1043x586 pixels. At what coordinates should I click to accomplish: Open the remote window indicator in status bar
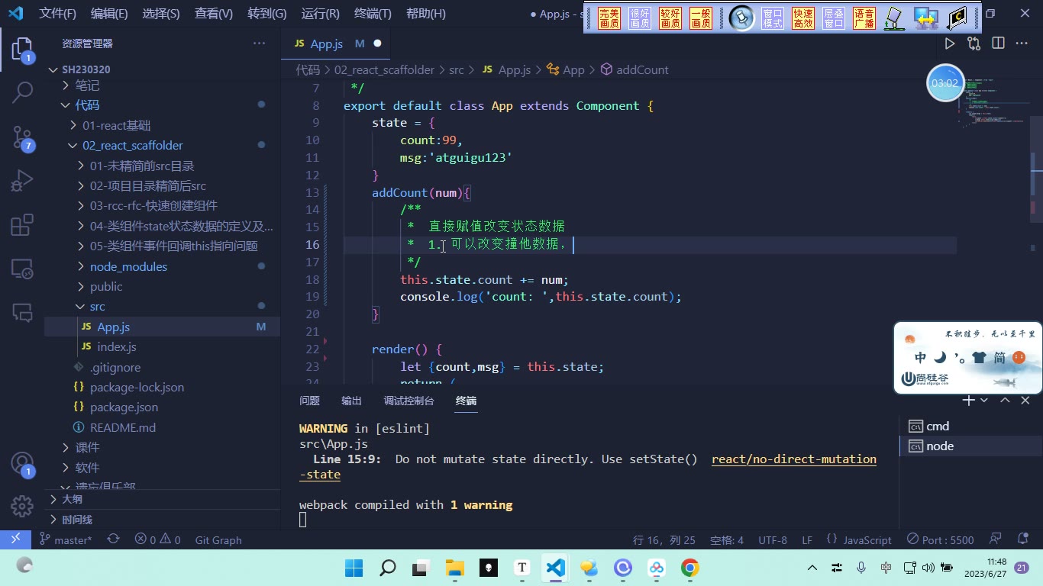point(15,539)
